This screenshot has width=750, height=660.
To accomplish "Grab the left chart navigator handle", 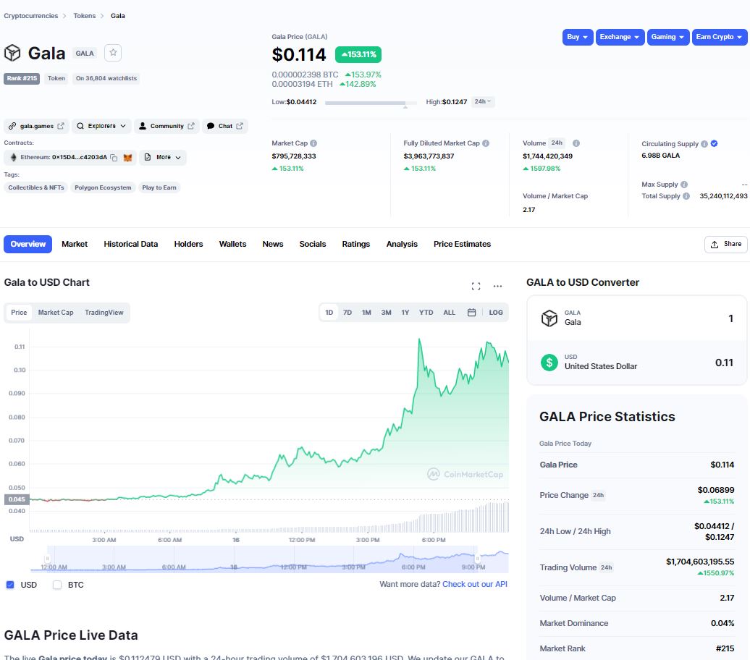I will [47, 559].
